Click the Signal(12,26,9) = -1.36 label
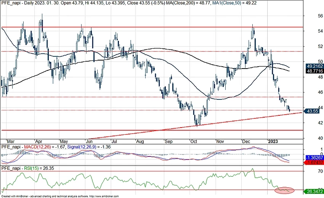324x198 pixels. click(89, 147)
